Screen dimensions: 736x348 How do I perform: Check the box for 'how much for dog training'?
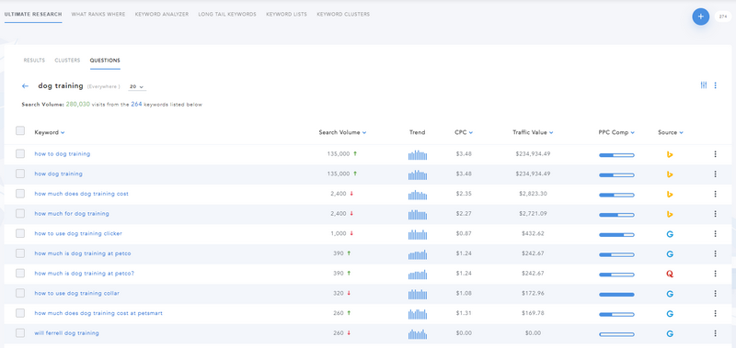[x=20, y=213]
